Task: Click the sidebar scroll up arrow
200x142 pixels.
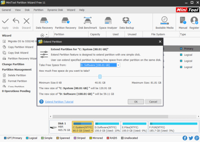Action: [47, 34]
